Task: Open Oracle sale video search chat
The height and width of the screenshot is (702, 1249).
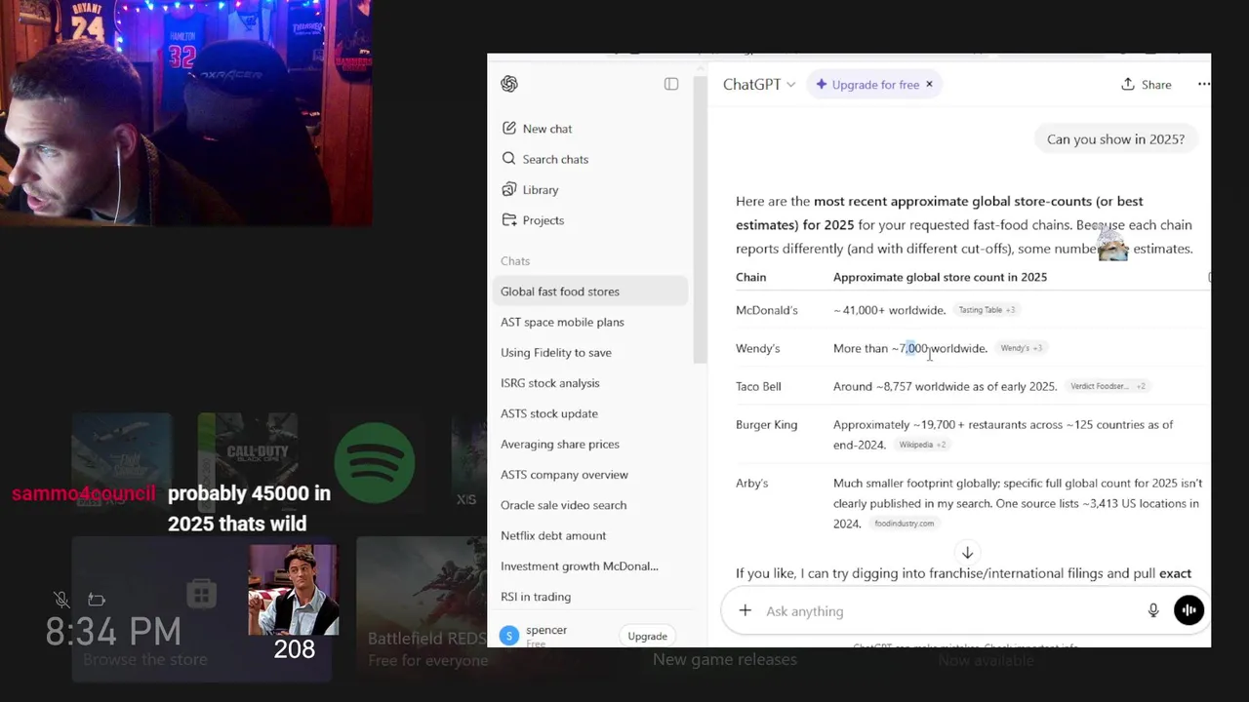Action: (x=590, y=505)
